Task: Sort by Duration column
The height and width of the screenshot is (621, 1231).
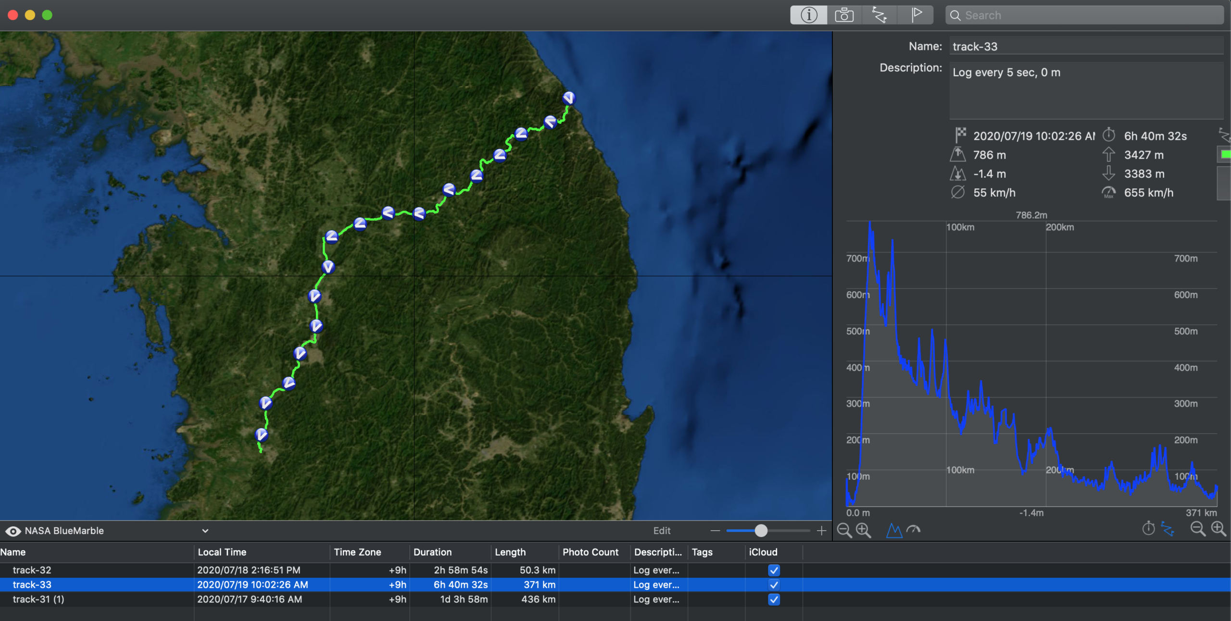Action: (x=450, y=552)
